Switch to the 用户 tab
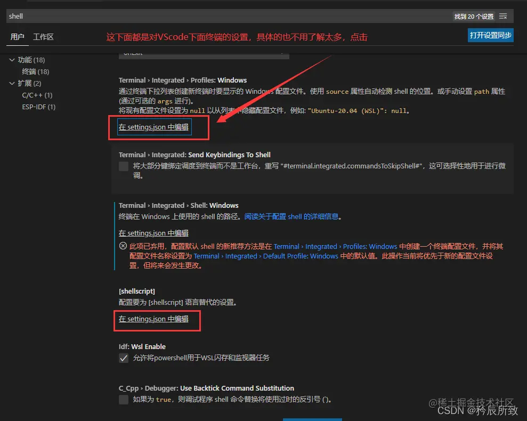Viewport: 527px width, 421px height. [17, 37]
